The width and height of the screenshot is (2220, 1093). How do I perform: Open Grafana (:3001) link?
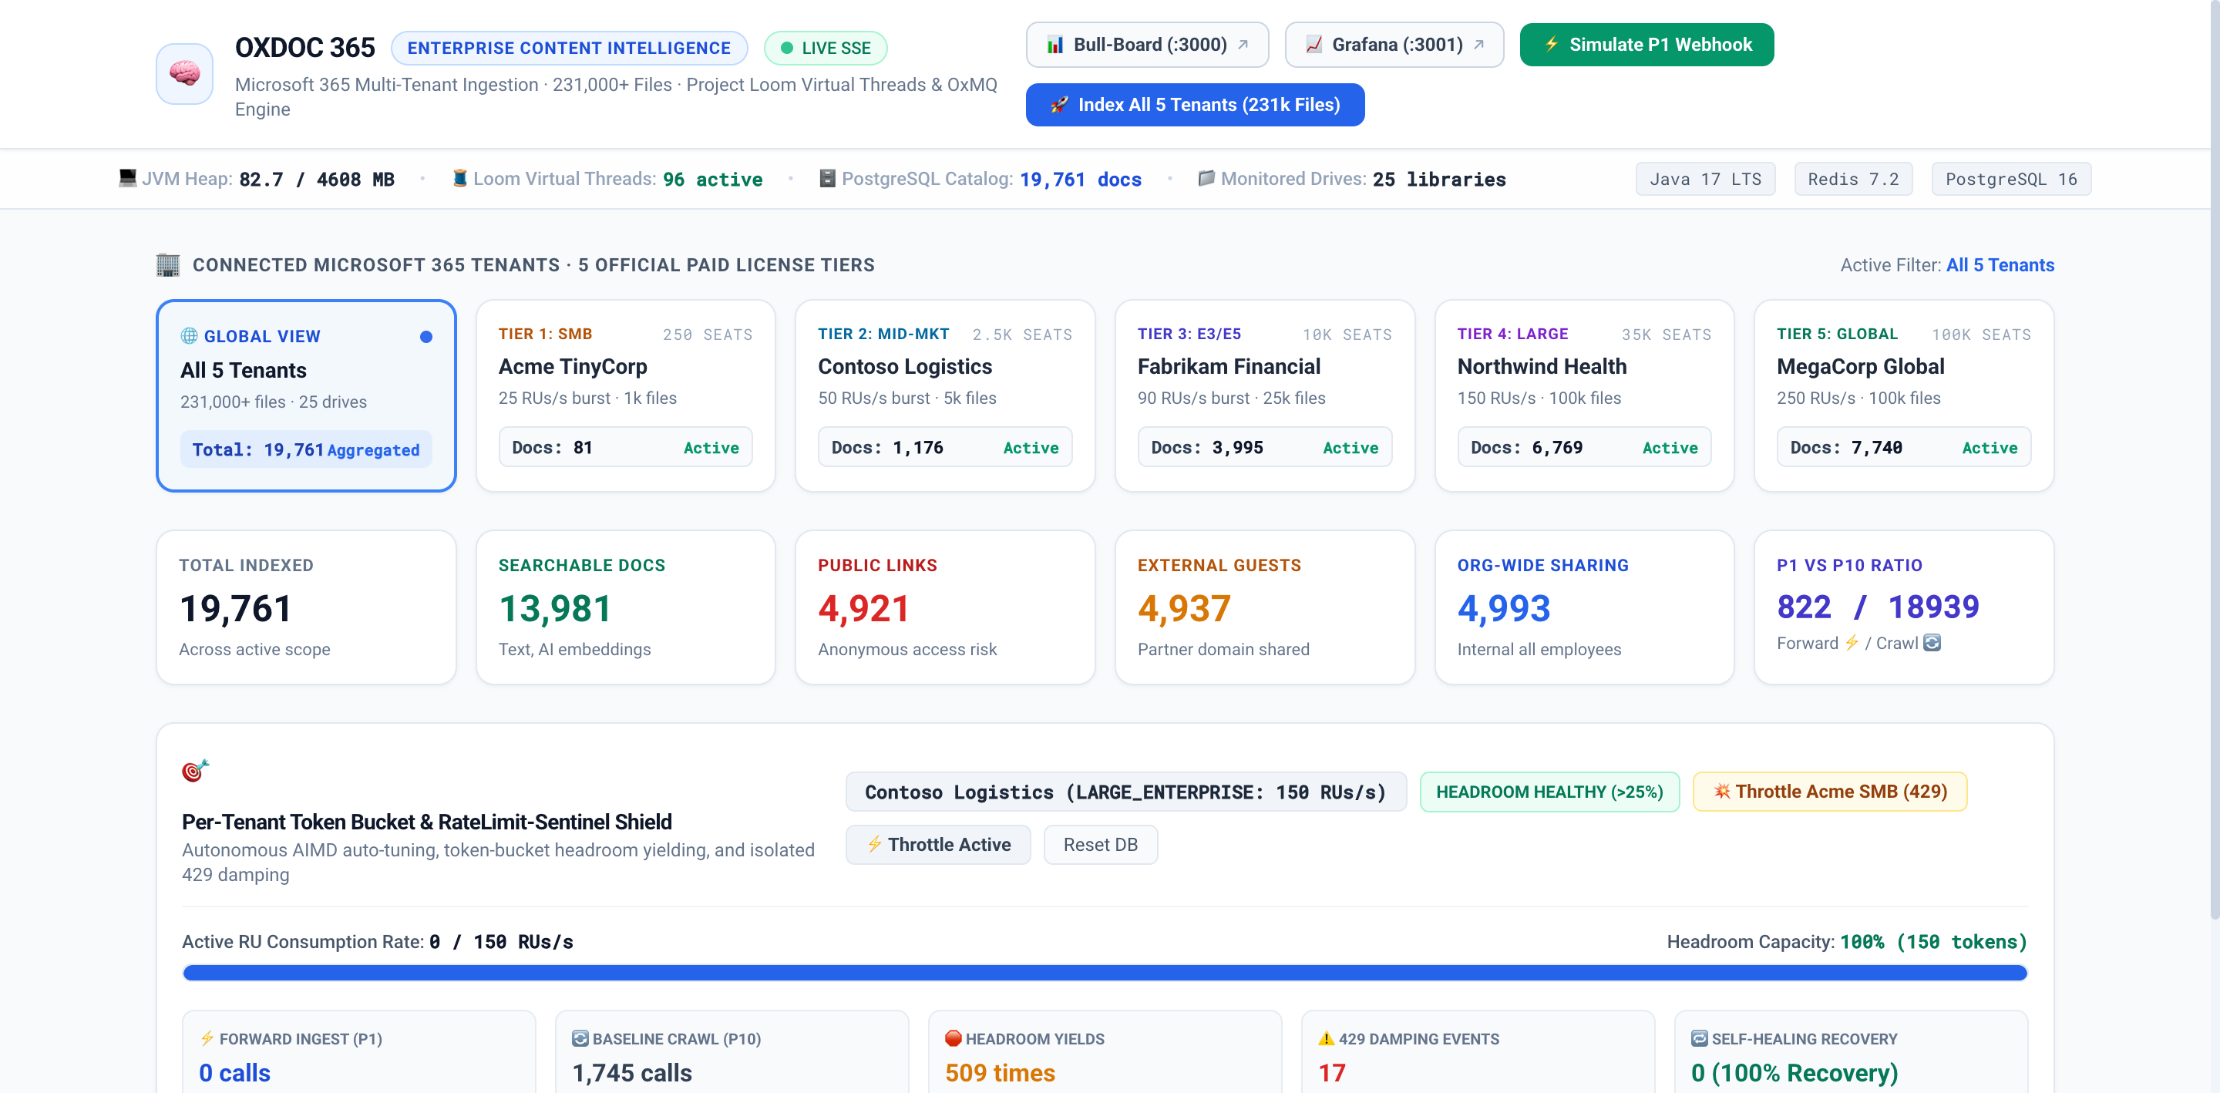(x=1394, y=45)
